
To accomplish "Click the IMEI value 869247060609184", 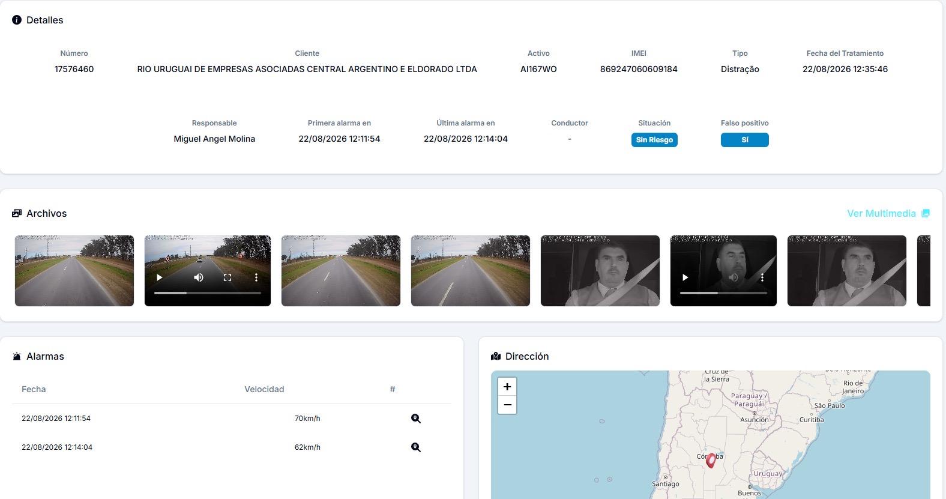I will (x=639, y=69).
